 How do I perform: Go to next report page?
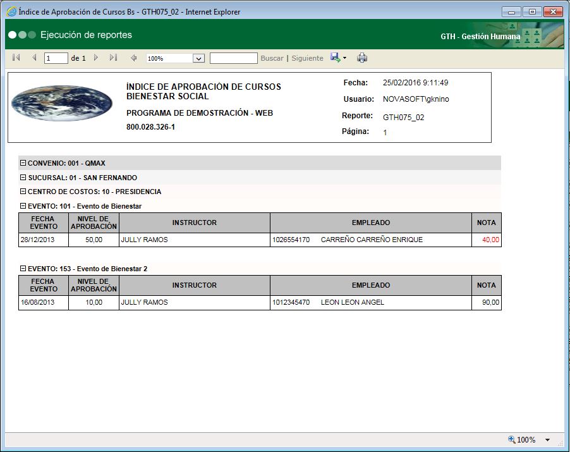[96, 58]
